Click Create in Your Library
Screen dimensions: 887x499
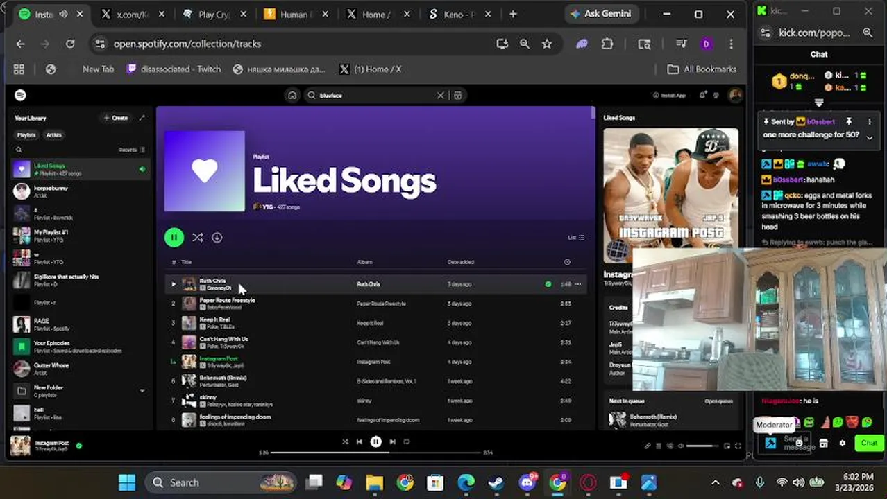(x=116, y=118)
